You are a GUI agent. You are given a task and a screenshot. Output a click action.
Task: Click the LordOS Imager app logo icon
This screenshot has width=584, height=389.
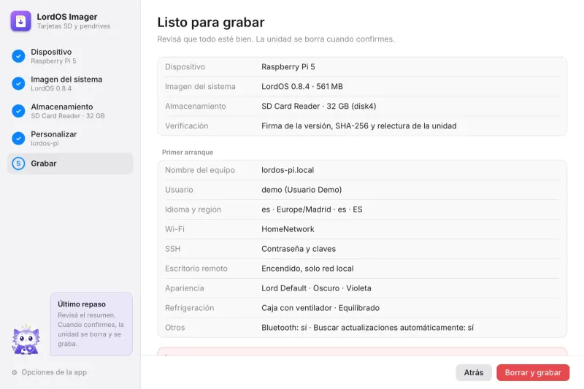[x=21, y=21]
